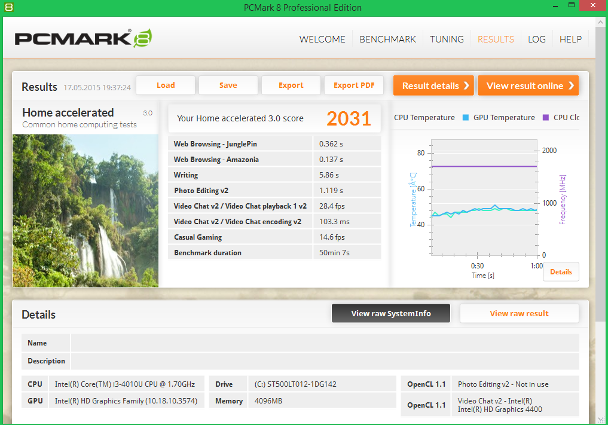Open the WELCOME tab
This screenshot has width=608, height=425.
[x=322, y=39]
